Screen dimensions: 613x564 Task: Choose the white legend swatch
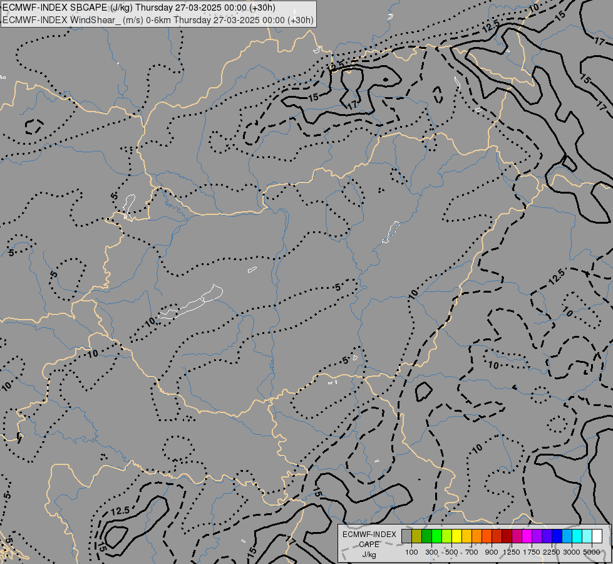(x=597, y=536)
